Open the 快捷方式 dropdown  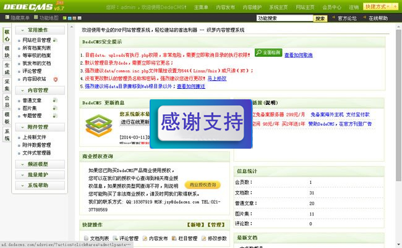tap(378, 7)
